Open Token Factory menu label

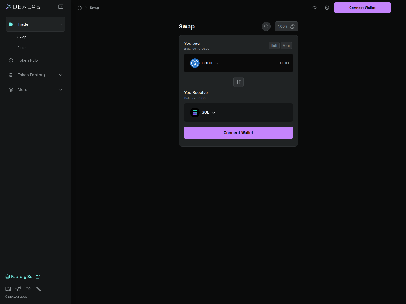(31, 75)
